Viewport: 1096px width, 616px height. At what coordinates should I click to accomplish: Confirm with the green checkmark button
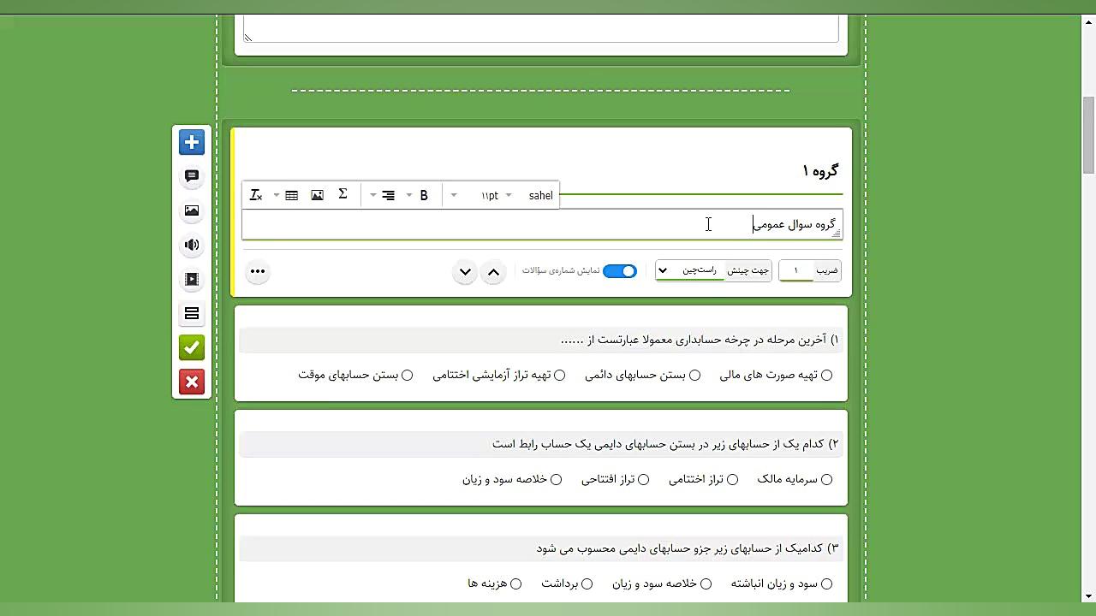click(x=191, y=347)
